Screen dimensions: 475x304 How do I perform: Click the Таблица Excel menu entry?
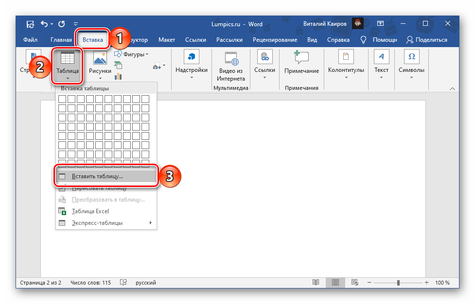tap(90, 211)
